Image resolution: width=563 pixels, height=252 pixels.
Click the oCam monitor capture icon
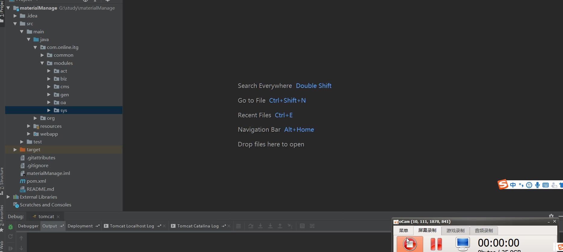point(462,244)
